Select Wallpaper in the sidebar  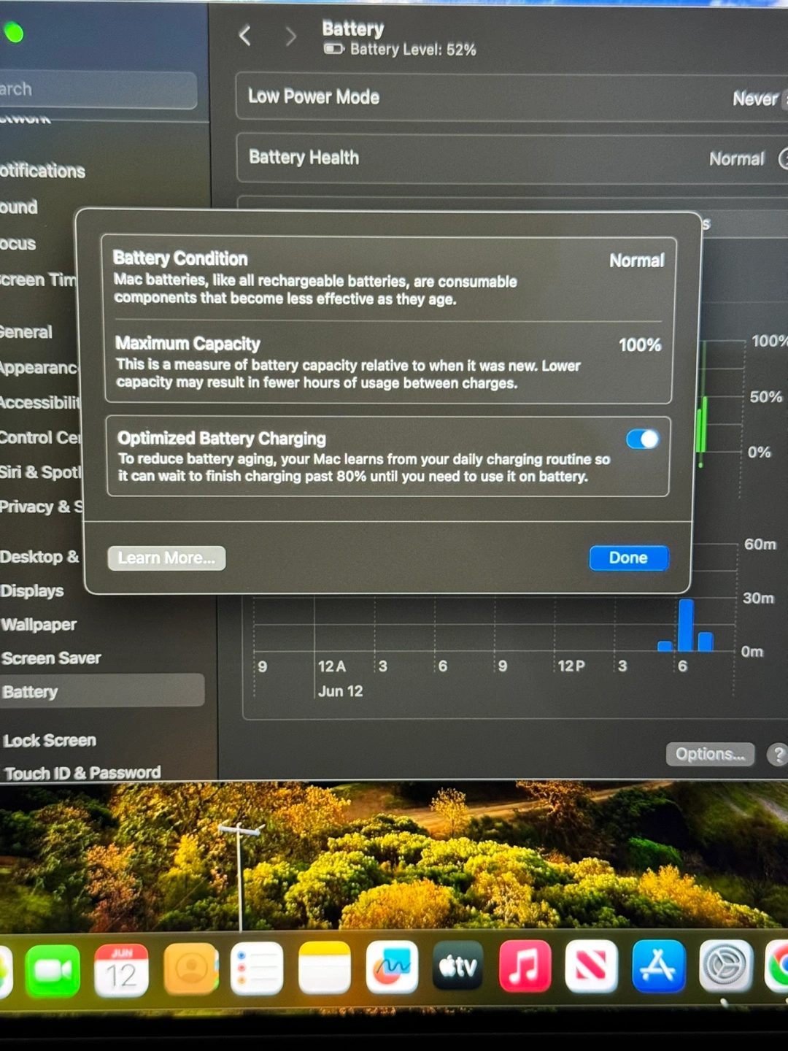39,625
